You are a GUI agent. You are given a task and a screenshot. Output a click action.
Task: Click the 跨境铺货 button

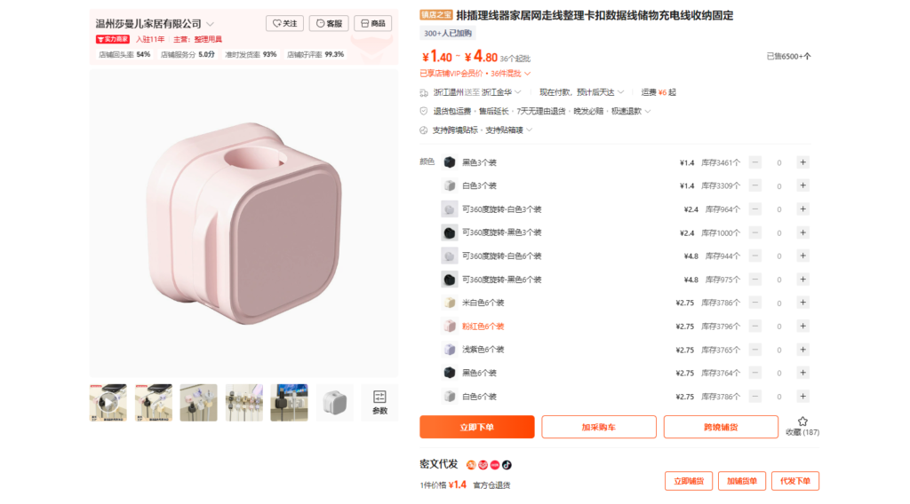721,427
